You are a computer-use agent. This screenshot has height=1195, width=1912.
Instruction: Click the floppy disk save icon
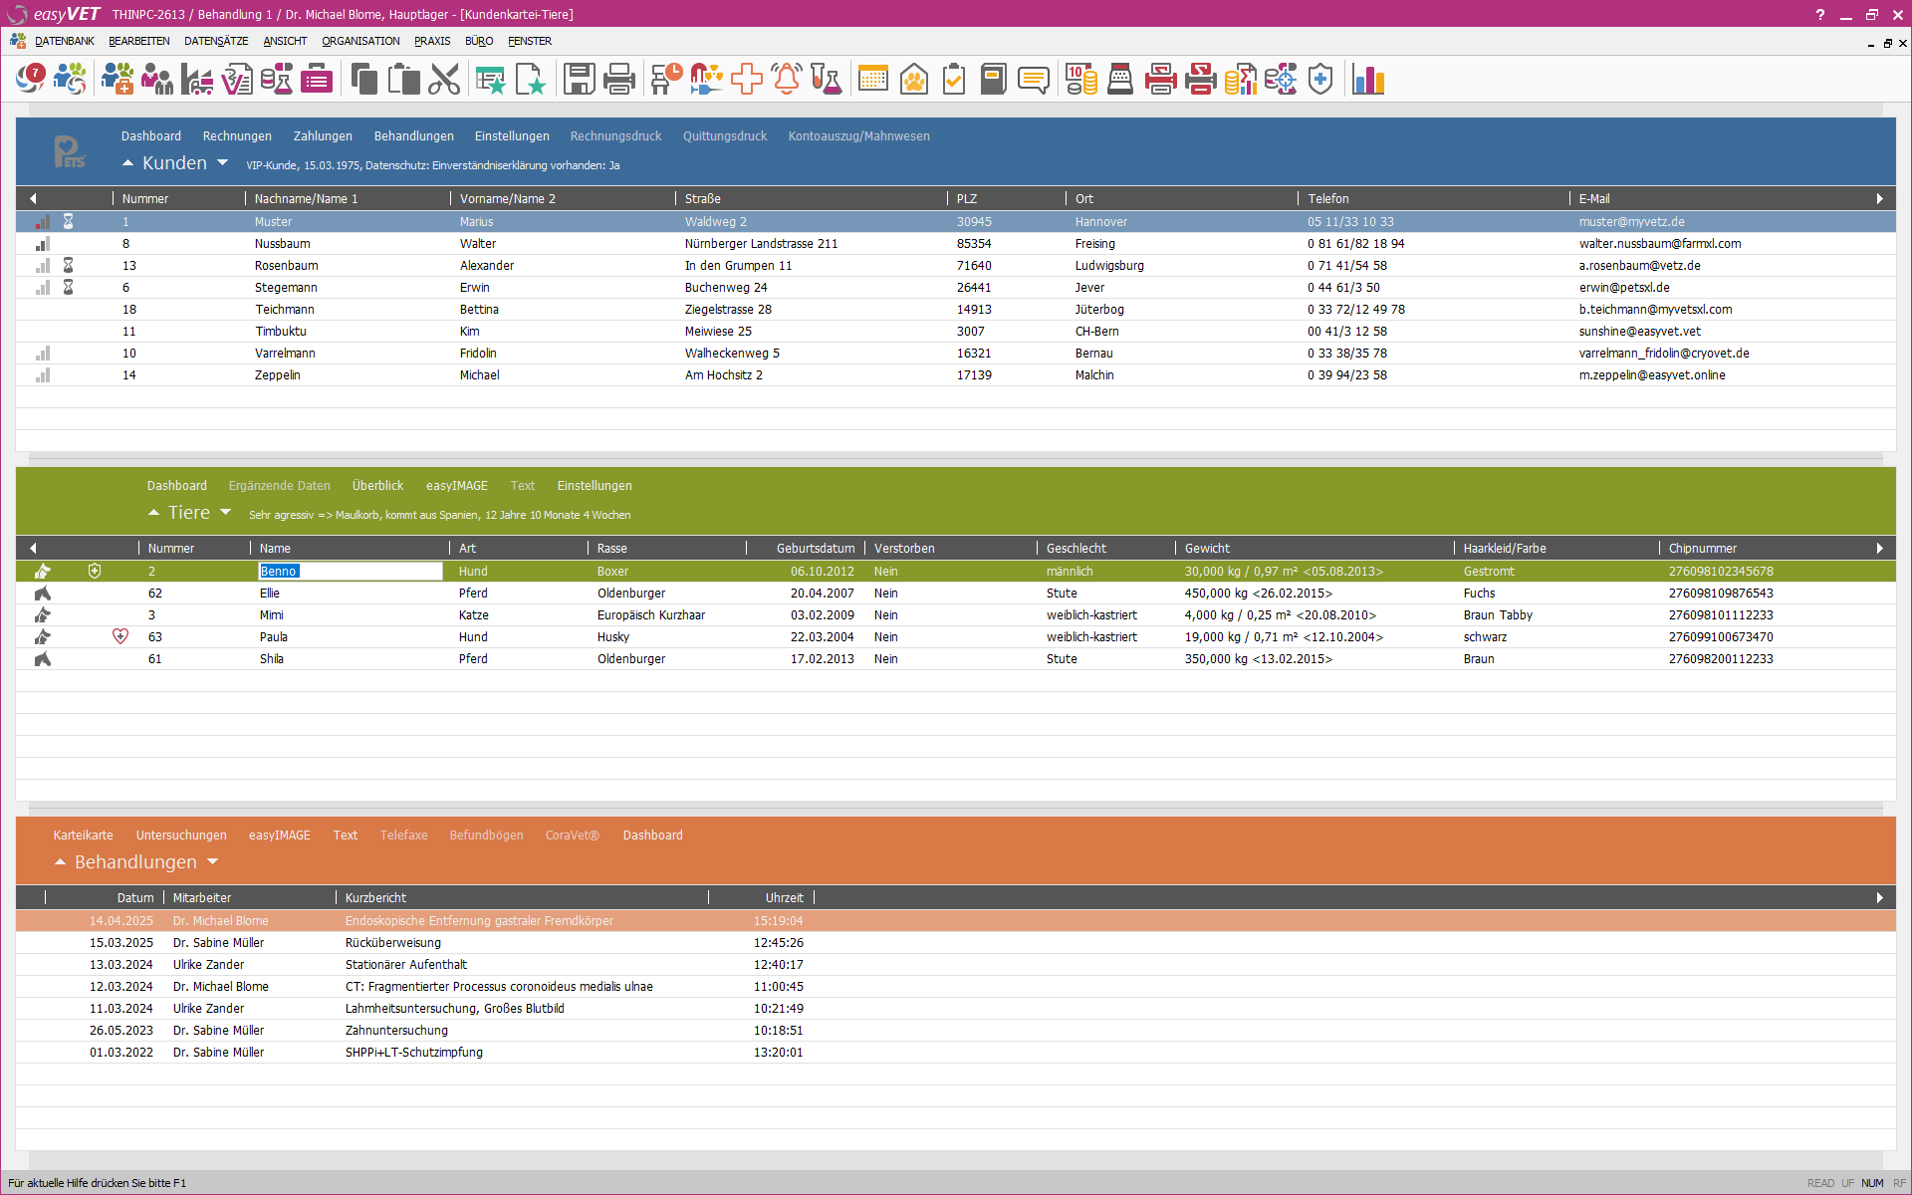coord(579,80)
